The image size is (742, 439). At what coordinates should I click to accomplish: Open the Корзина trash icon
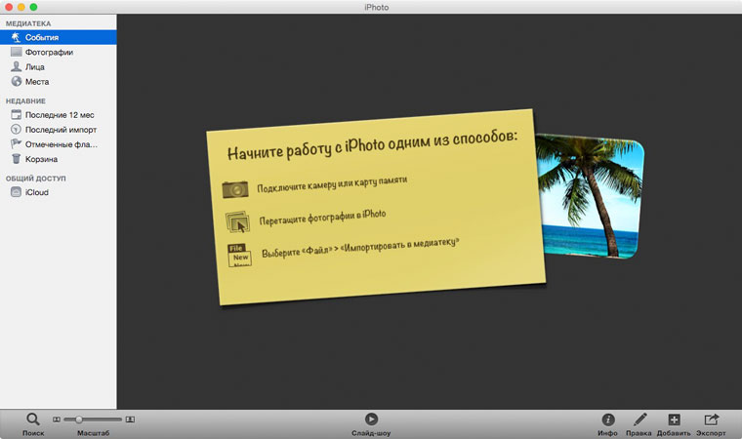16,158
